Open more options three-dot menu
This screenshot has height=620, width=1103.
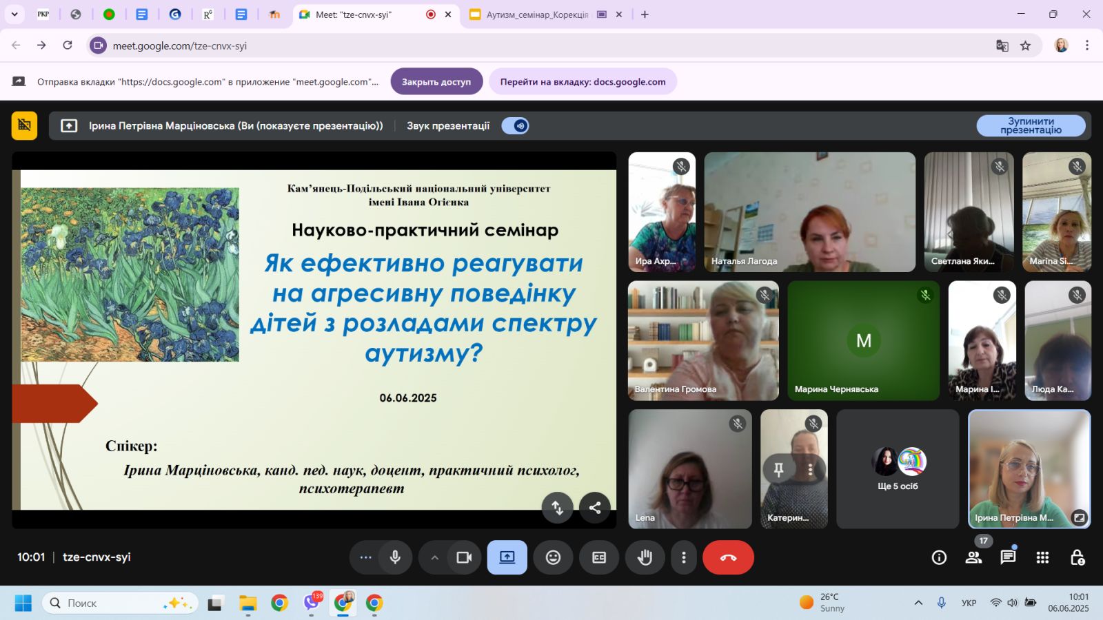coord(683,557)
